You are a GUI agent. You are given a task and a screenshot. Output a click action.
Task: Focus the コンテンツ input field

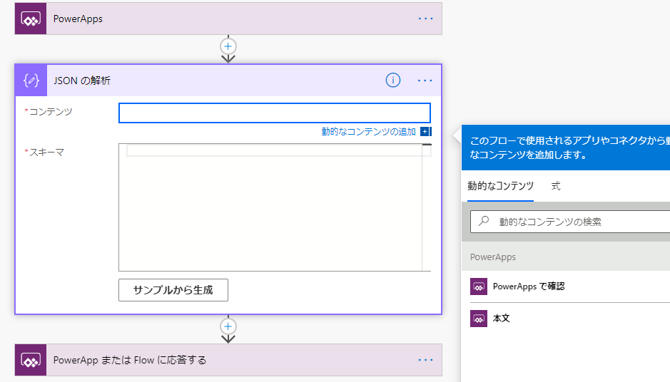coord(274,113)
